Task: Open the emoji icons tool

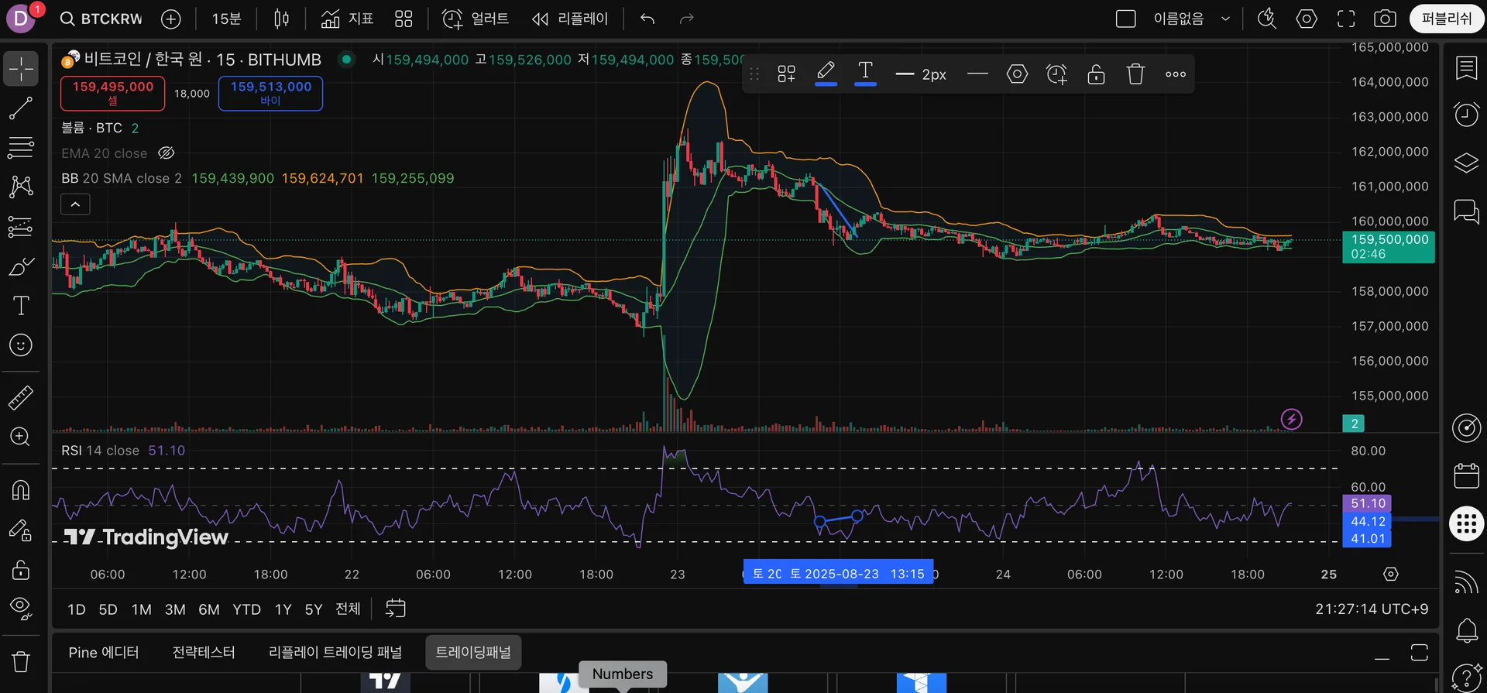Action: pyautogui.click(x=21, y=345)
